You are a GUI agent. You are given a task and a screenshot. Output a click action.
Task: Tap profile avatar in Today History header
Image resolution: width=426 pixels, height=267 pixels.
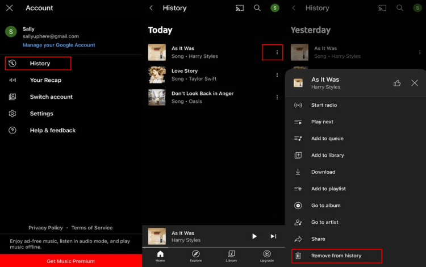tap(275, 8)
